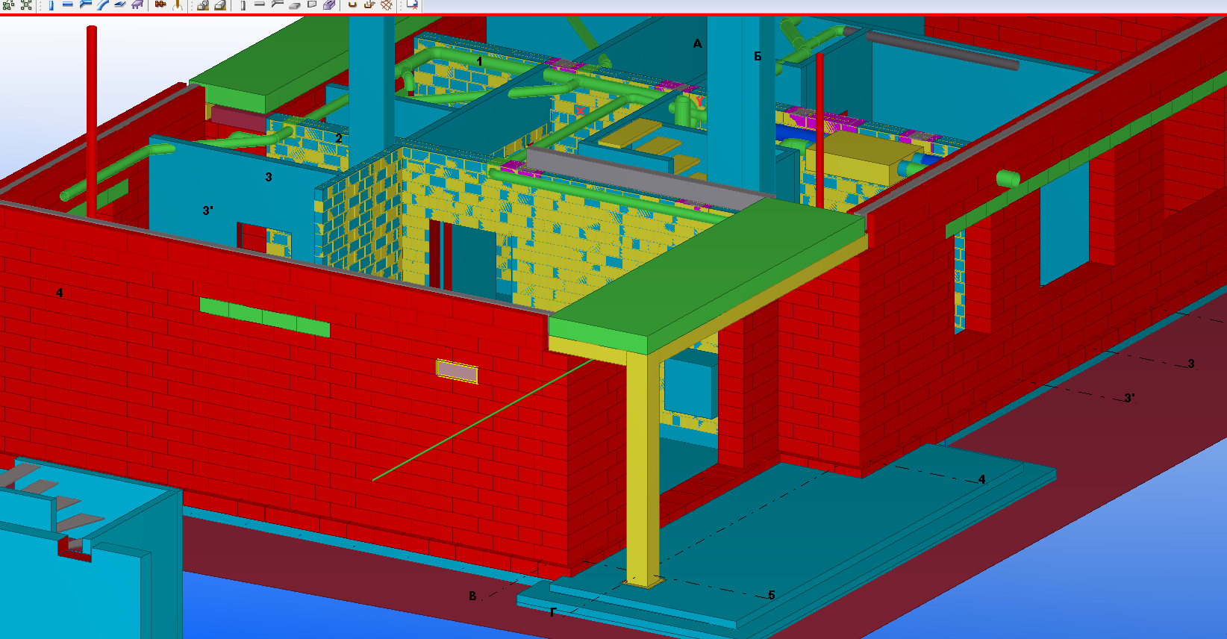Click the reinforcement mesh tool

tap(387, 4)
